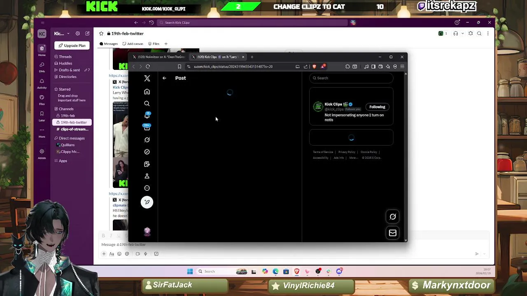This screenshot has width=527, height=296.
Task: Open Privacy Policy link
Action: coord(347,152)
